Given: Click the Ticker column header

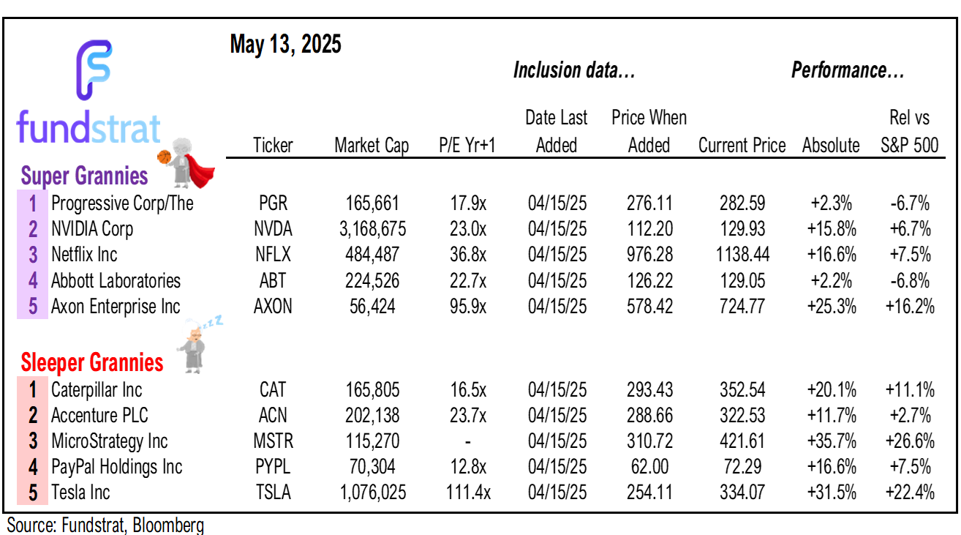Looking at the screenshot, I should (273, 146).
